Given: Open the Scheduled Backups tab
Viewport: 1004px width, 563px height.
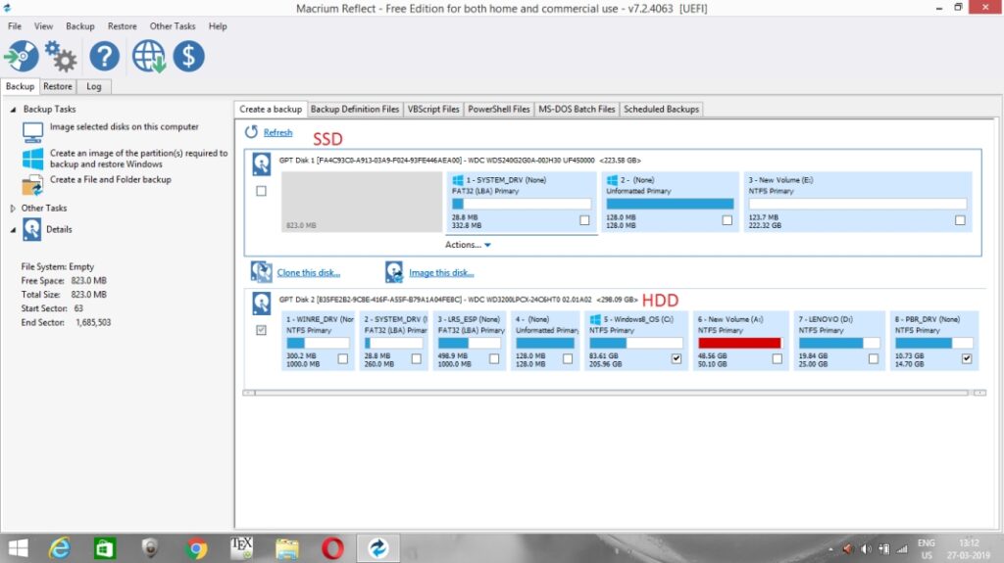Looking at the screenshot, I should point(662,110).
